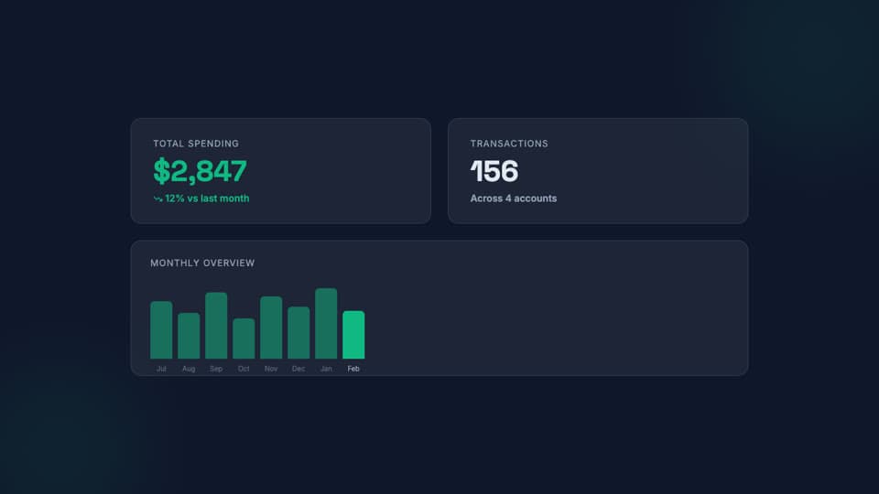Click the Aug axis label
The height and width of the screenshot is (494, 879).
click(189, 369)
